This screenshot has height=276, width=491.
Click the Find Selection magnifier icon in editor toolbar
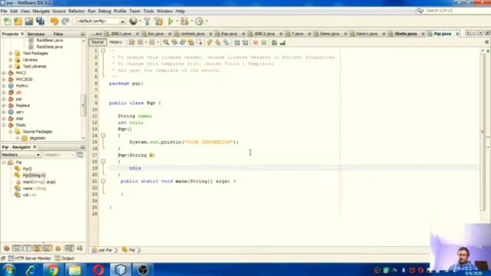point(166,42)
